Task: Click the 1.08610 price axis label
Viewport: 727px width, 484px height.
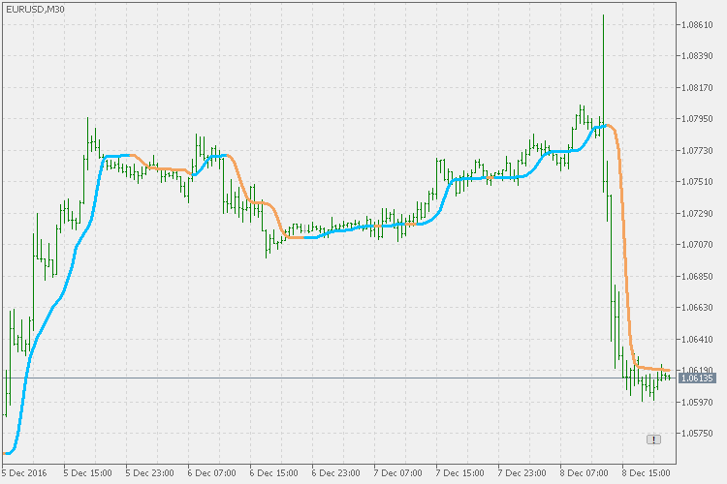Action: tap(697, 25)
